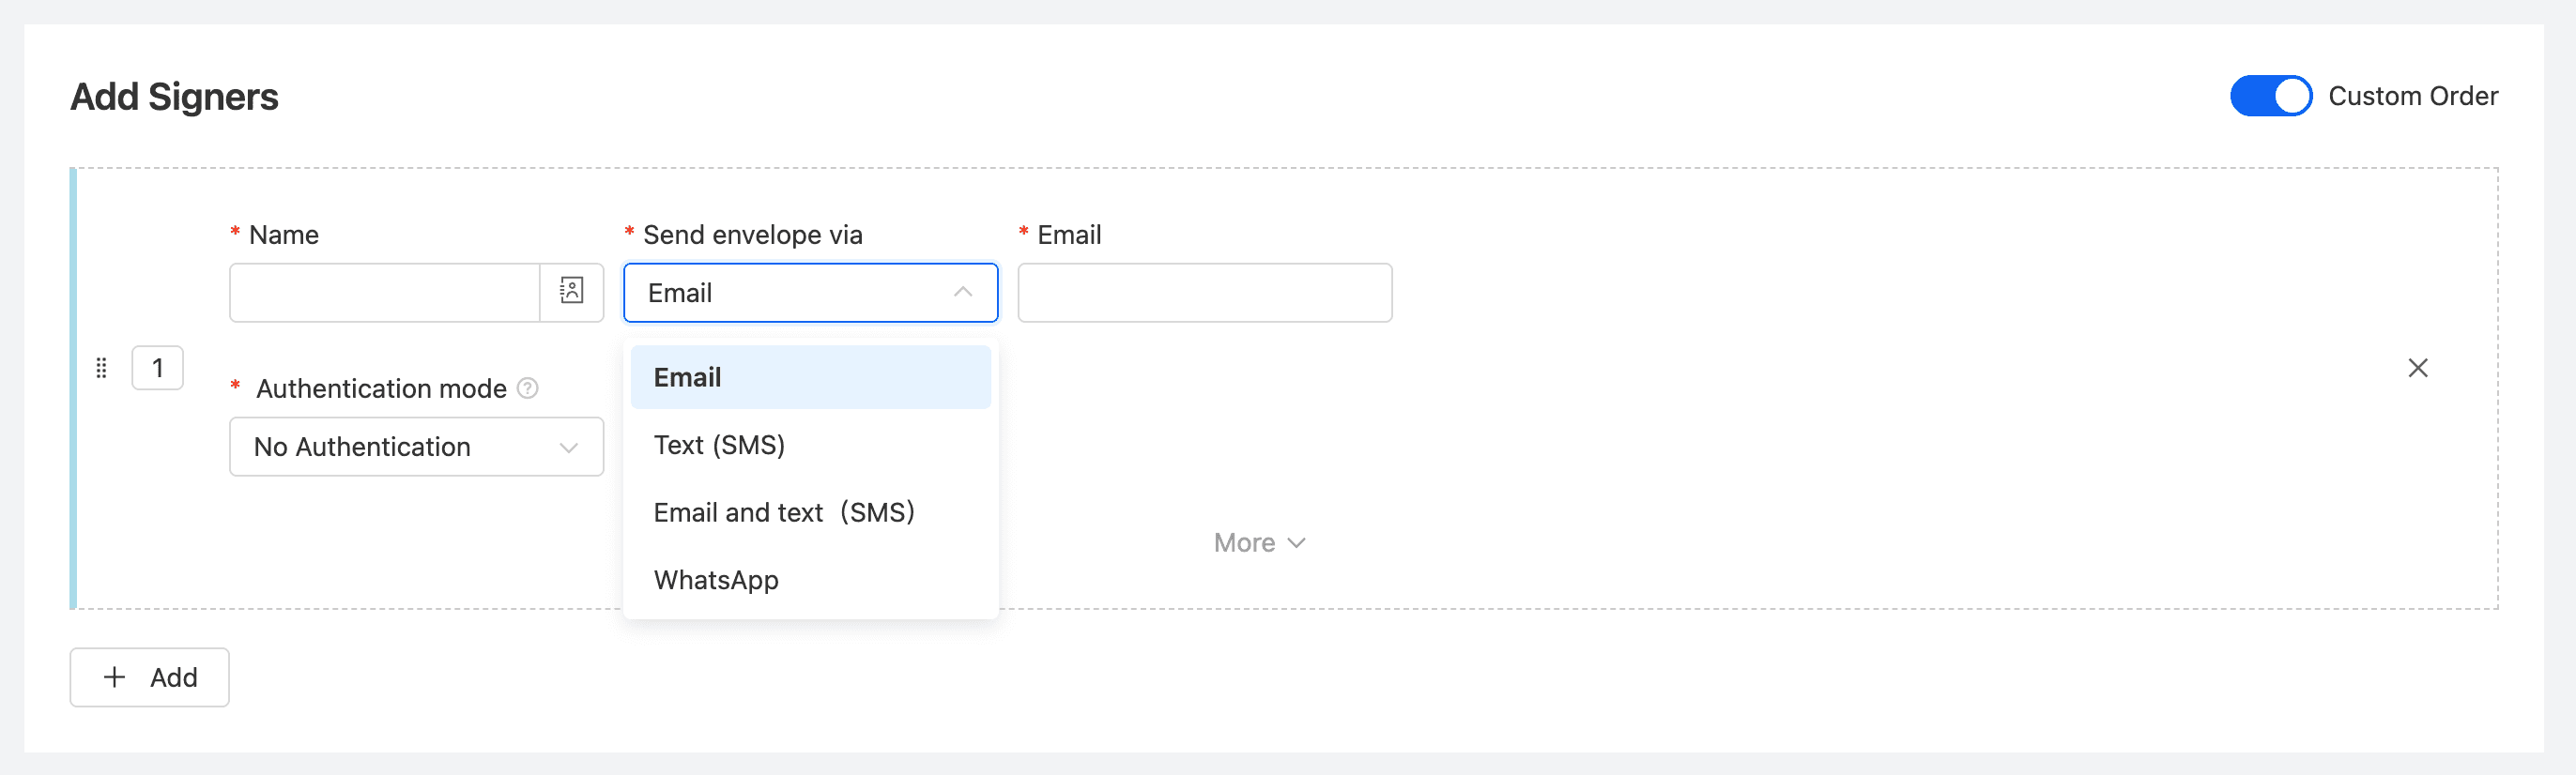Click the More chevron arrow
Screen dimensions: 2576x775
pos(1297,543)
